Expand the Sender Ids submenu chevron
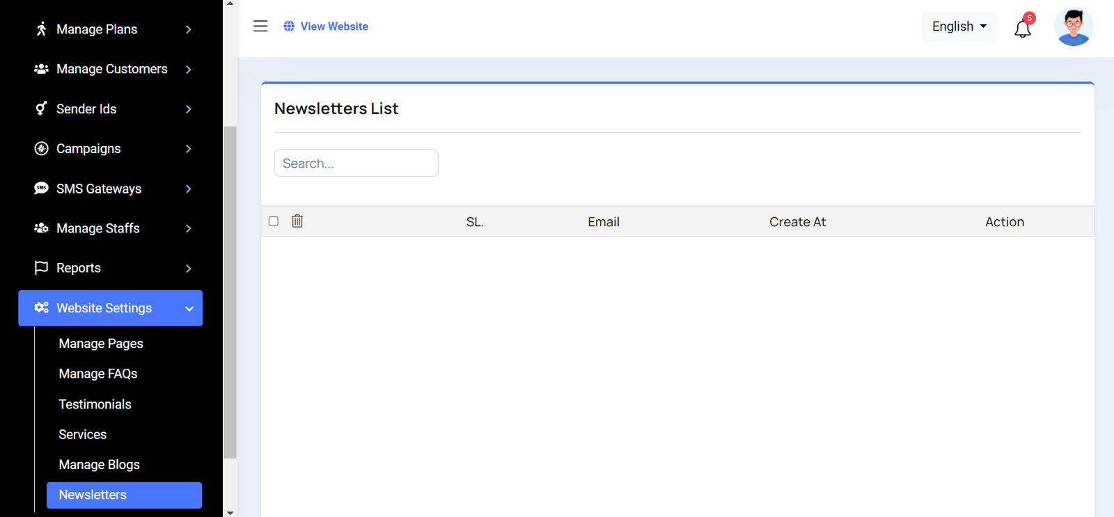This screenshot has height=517, width=1114. pyautogui.click(x=189, y=109)
